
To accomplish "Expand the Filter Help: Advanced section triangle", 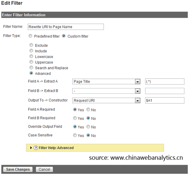I will tap(31, 148).
